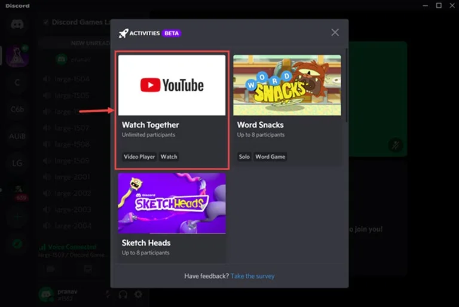Open the LG server in sidebar
This screenshot has width=459, height=307.
17,163
